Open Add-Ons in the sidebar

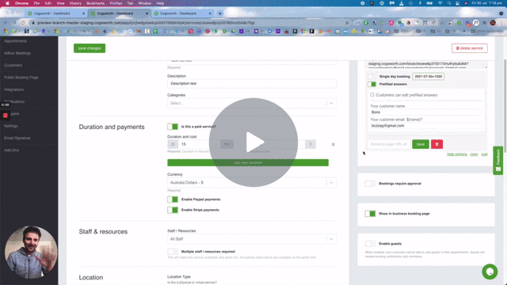click(12, 150)
